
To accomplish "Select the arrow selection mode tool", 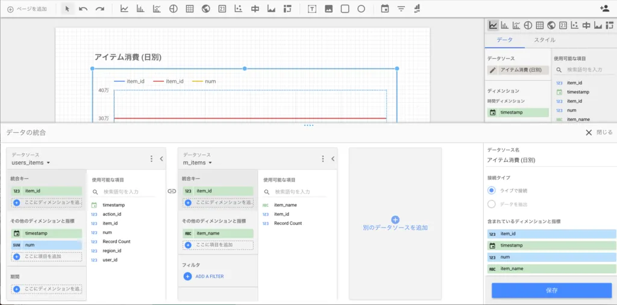I will (x=67, y=8).
